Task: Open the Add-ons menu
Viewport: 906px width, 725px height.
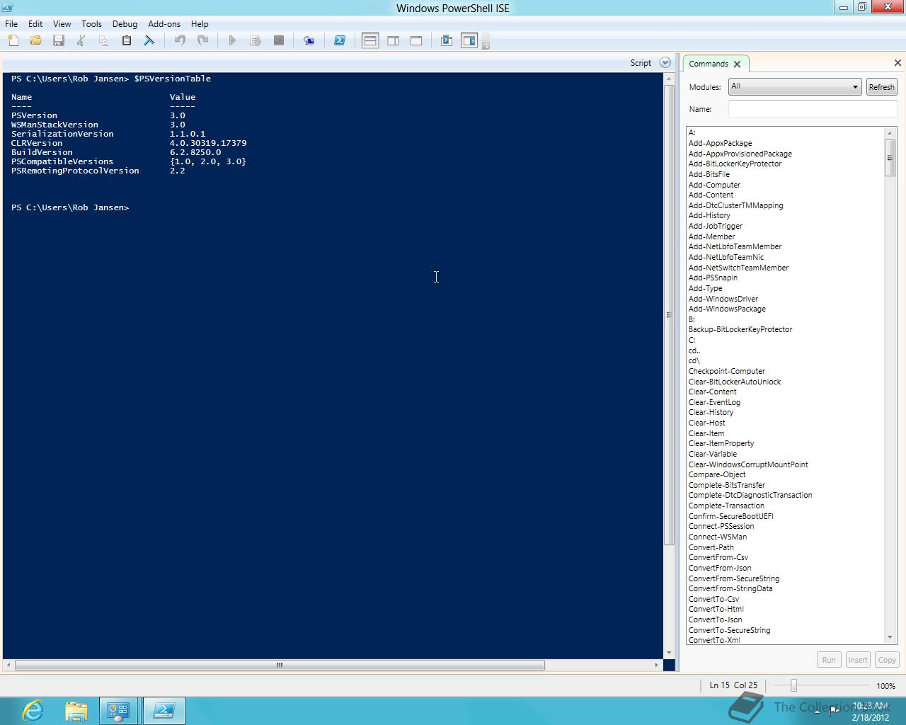Action: tap(164, 23)
